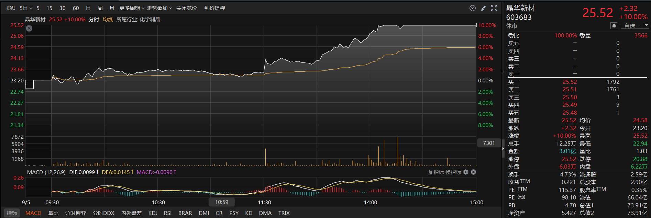Switch to the KDJ indicator tab
The height and width of the screenshot is (218, 651).
pos(153,213)
